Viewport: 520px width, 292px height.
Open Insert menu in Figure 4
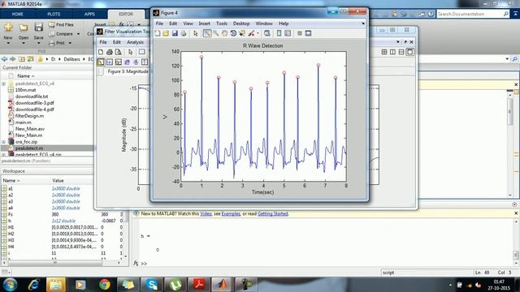(204, 24)
